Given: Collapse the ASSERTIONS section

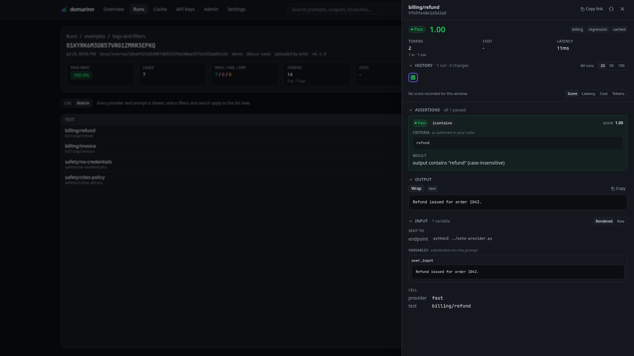Looking at the screenshot, I should pos(411,110).
